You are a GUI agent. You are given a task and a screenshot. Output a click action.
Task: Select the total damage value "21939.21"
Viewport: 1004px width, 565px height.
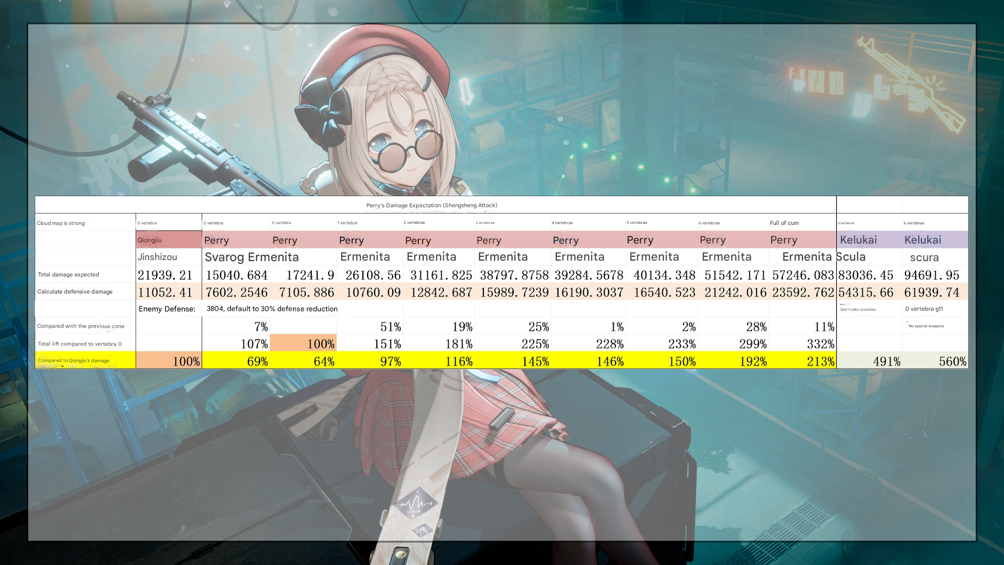point(165,275)
